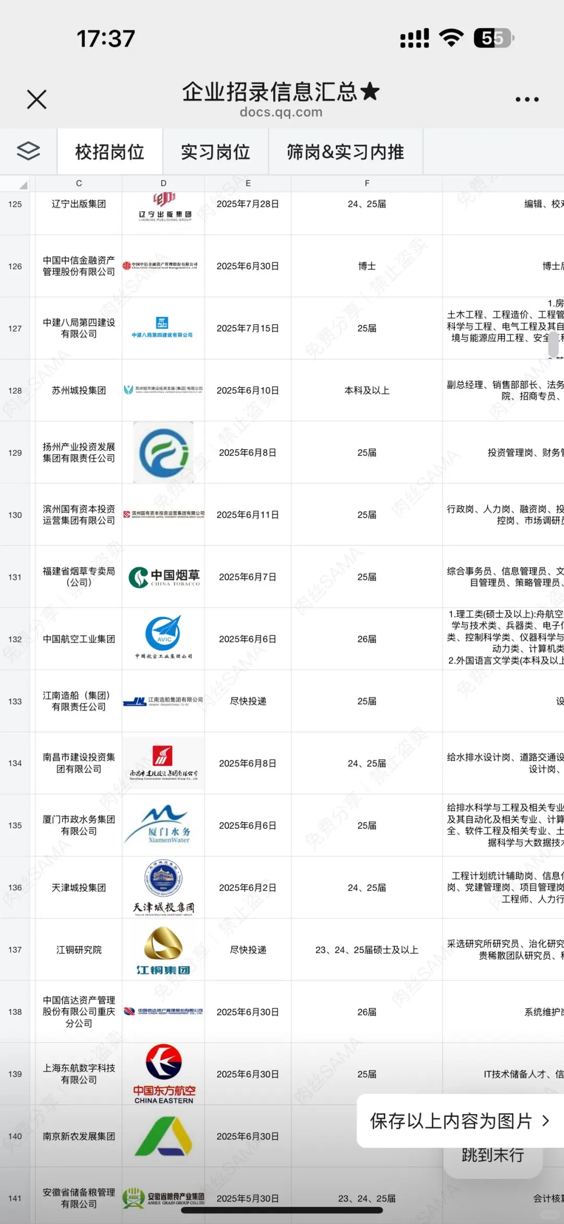Select 26届 cell in 中国航空工业 row

(367, 639)
